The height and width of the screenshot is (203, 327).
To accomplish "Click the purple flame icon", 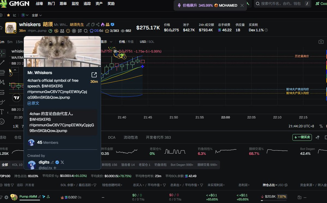I will [x=102, y=25].
